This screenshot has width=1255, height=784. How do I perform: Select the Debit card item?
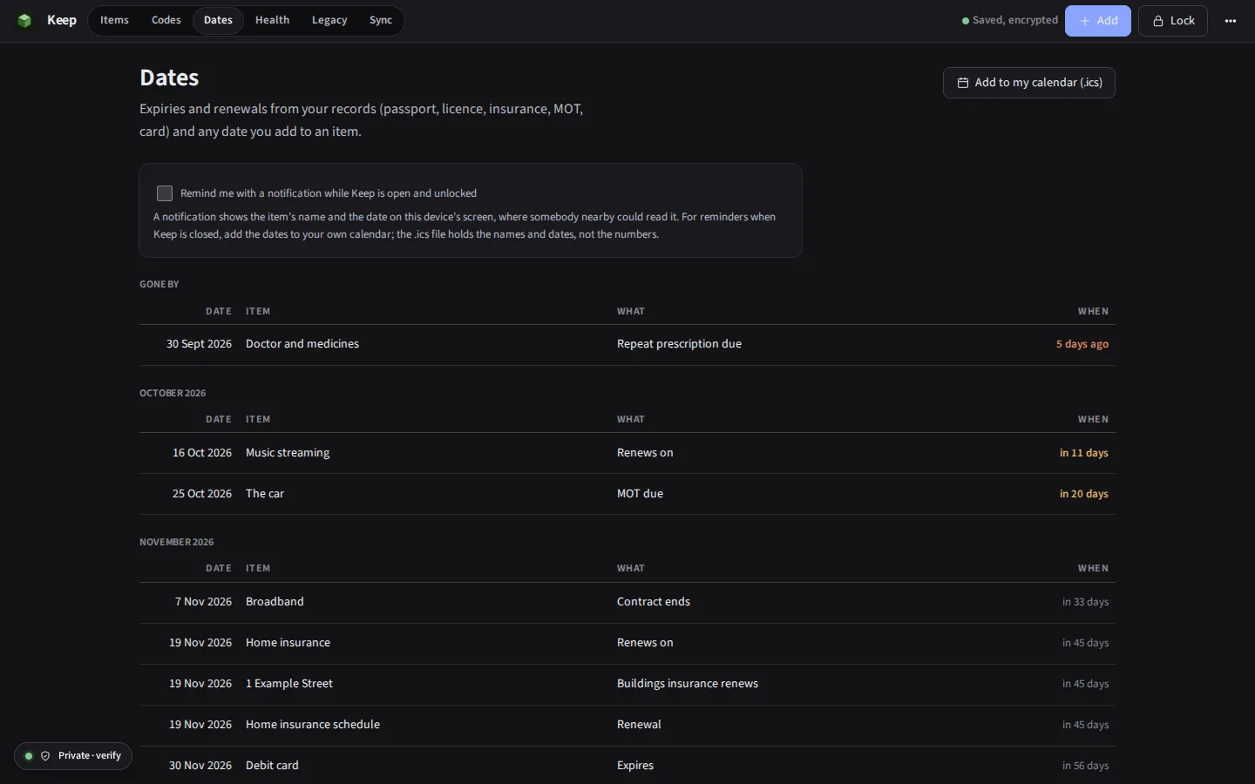(x=272, y=766)
